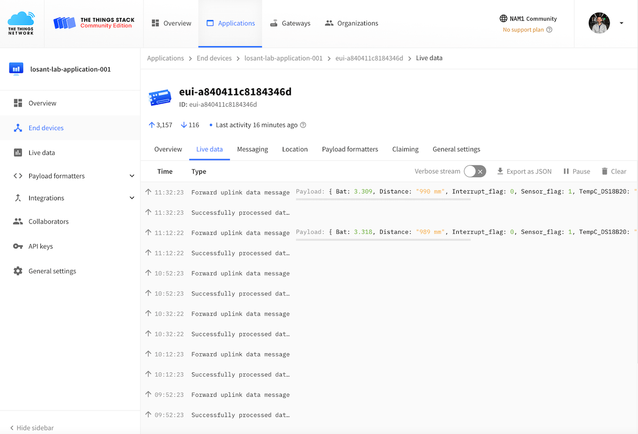Clear the live data events
The width and height of the screenshot is (638, 434).
pyautogui.click(x=614, y=172)
